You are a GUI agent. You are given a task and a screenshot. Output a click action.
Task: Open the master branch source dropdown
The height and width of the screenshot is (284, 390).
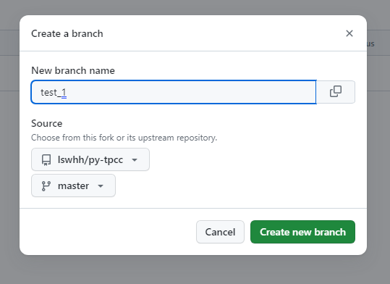coord(73,185)
